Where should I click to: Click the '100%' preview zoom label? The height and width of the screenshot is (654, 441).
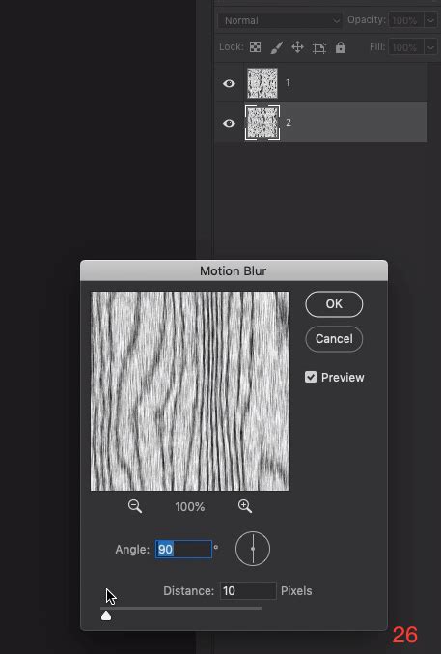190,507
